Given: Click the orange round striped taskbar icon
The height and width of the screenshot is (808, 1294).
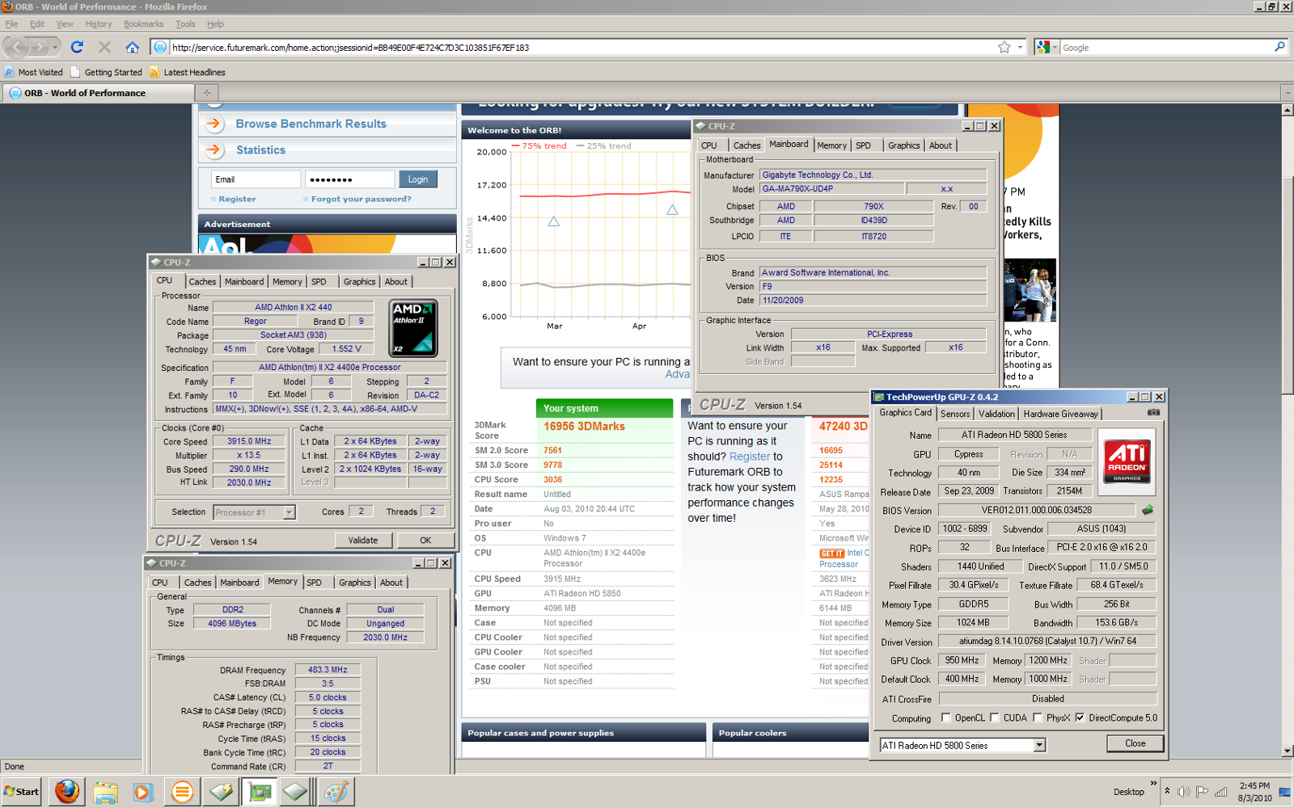Looking at the screenshot, I should (182, 792).
